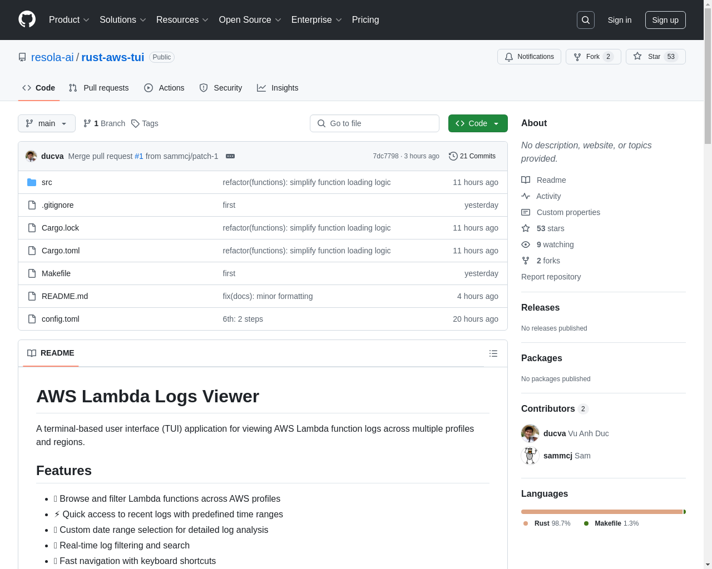Open the resola-ai owner link

click(52, 57)
